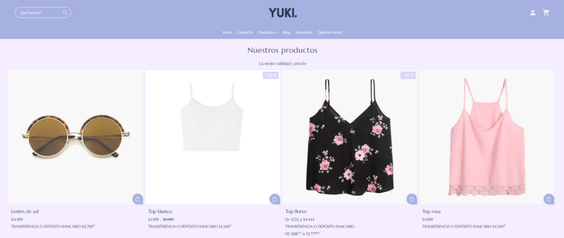Open Quiénes somos page
Image resolution: width=564 pixels, height=238 pixels.
[330, 32]
